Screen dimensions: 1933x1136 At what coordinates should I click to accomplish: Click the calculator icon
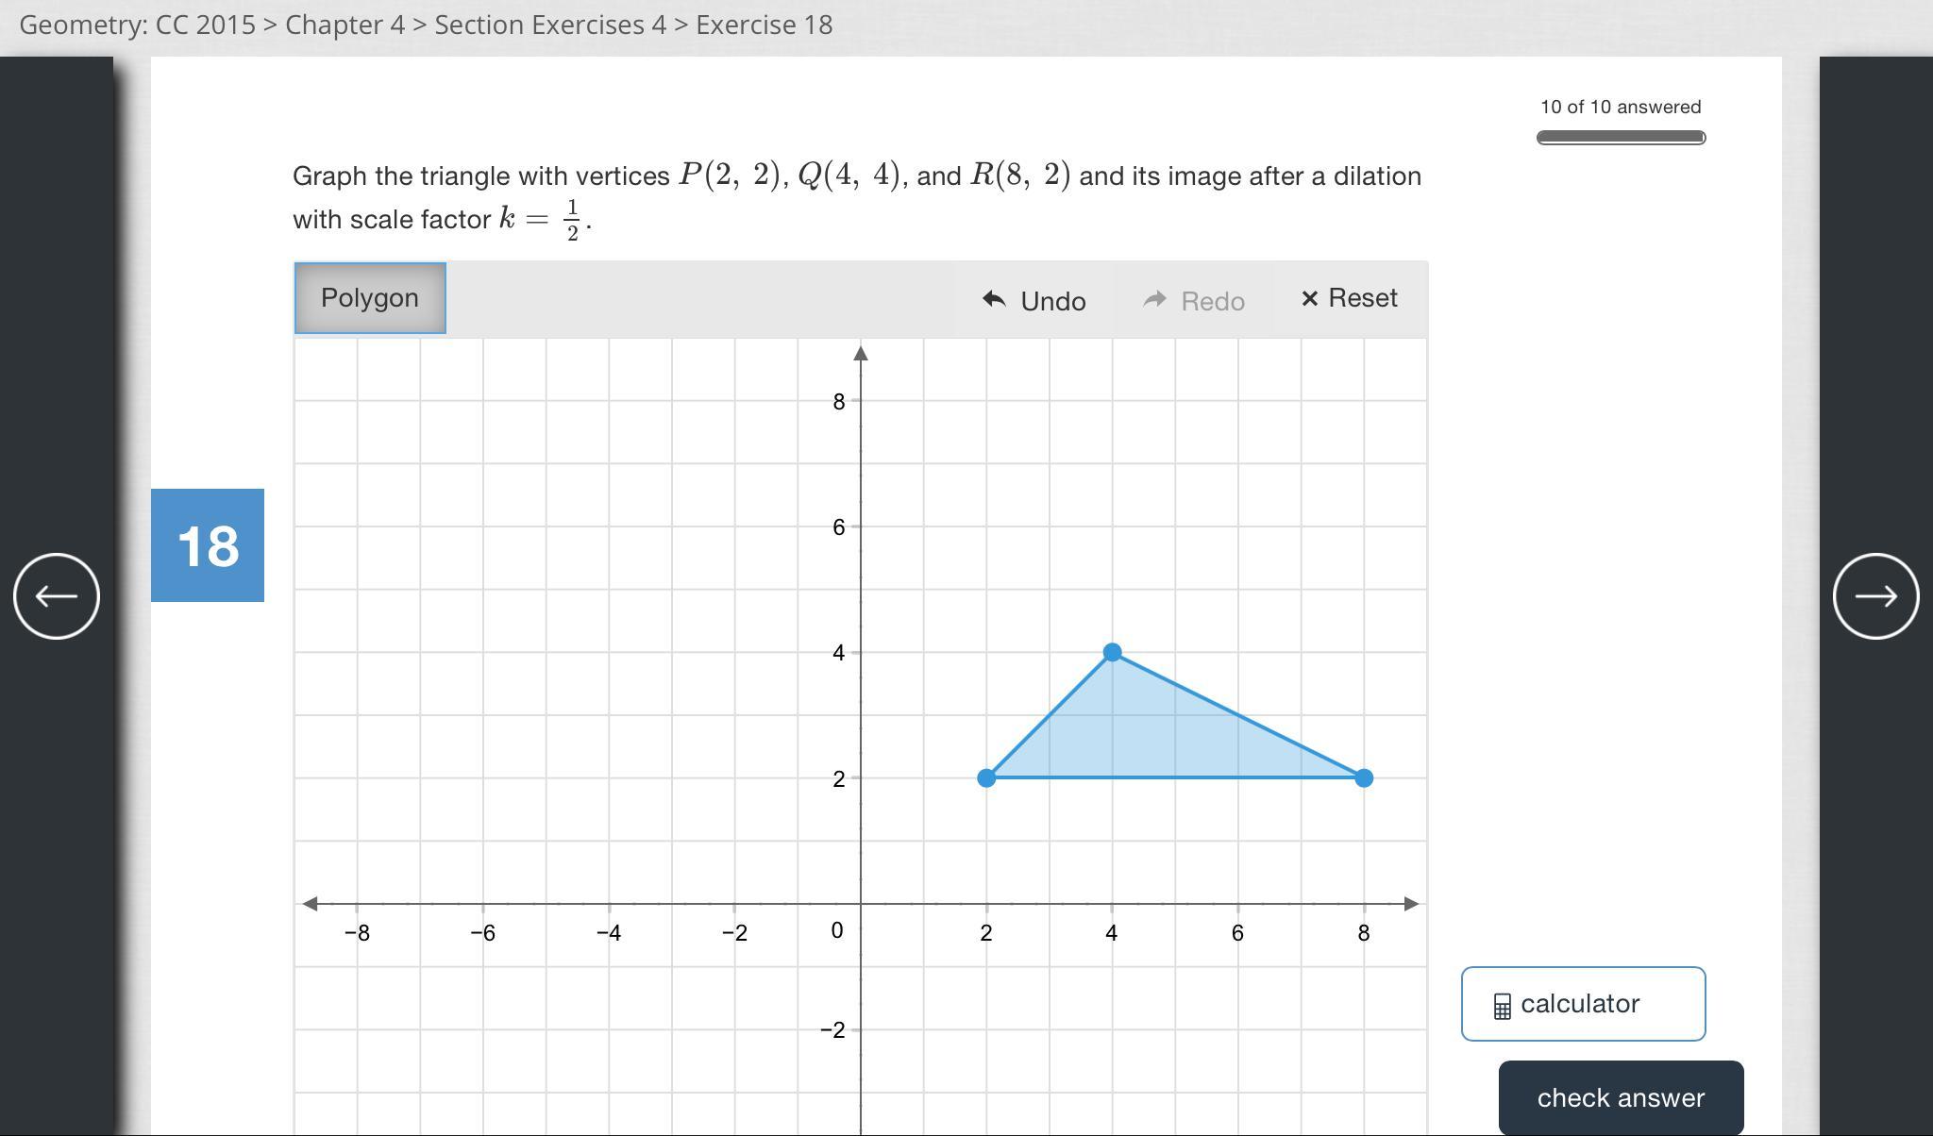[1502, 1006]
